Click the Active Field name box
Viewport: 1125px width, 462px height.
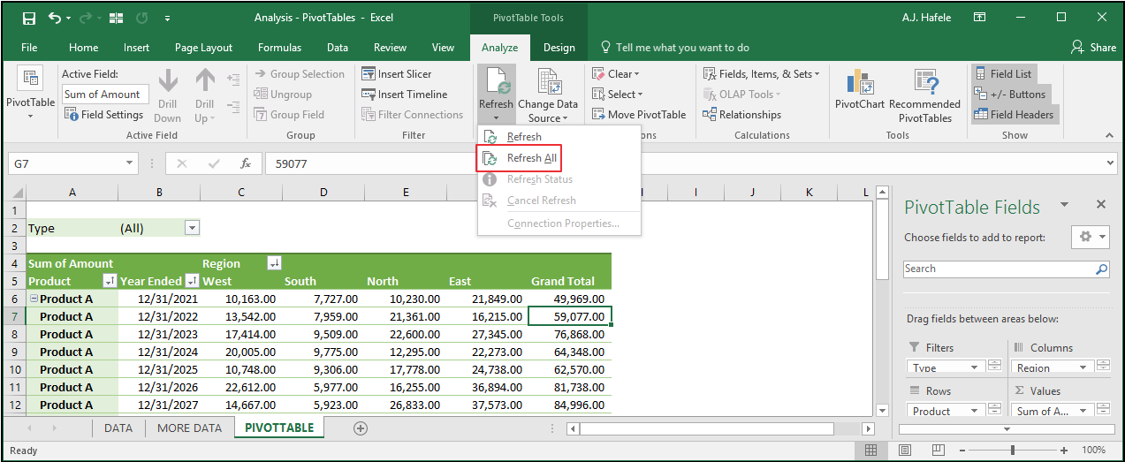(x=106, y=95)
